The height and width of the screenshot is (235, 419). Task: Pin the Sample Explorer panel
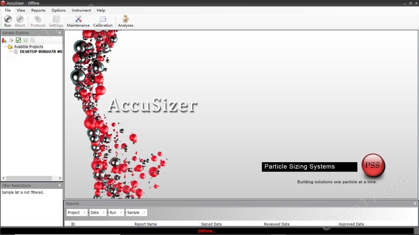tap(60, 33)
